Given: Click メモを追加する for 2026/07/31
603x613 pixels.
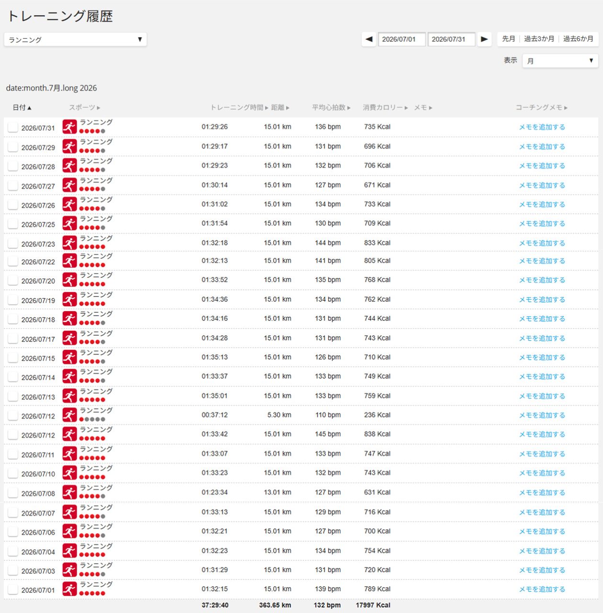Looking at the screenshot, I should point(542,127).
